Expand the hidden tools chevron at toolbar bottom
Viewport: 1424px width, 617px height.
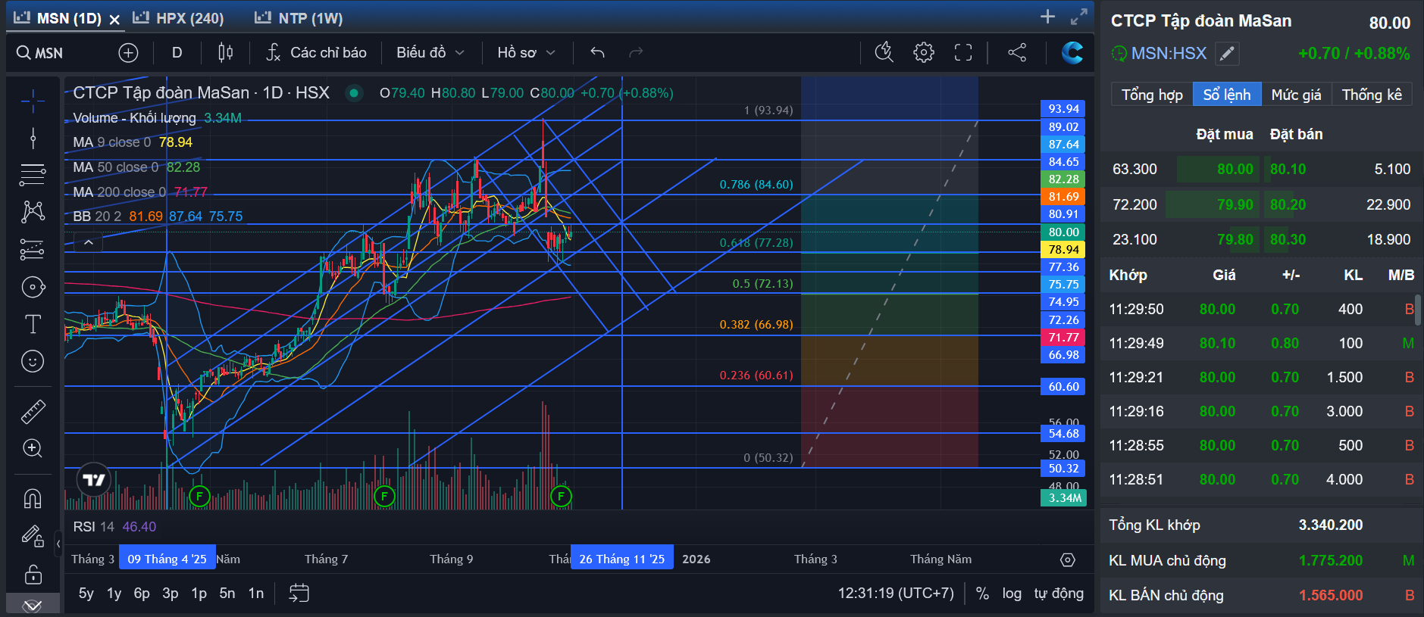pos(33,606)
